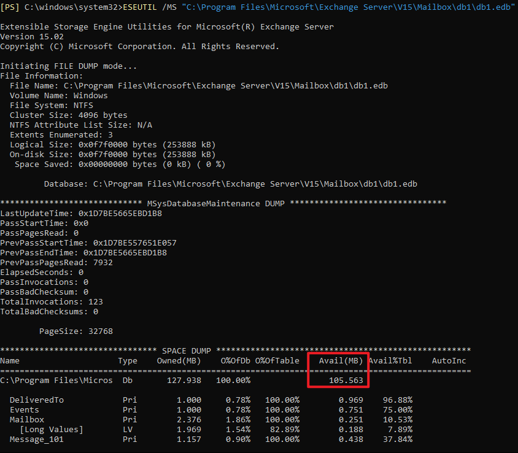Click 'TotalBadChecksums: 0' line
This screenshot has height=453, width=518.
click(49, 312)
